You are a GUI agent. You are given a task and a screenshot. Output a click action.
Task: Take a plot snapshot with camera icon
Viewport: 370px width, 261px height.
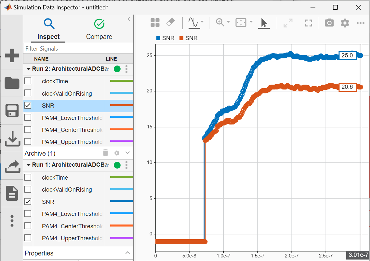tap(329, 23)
